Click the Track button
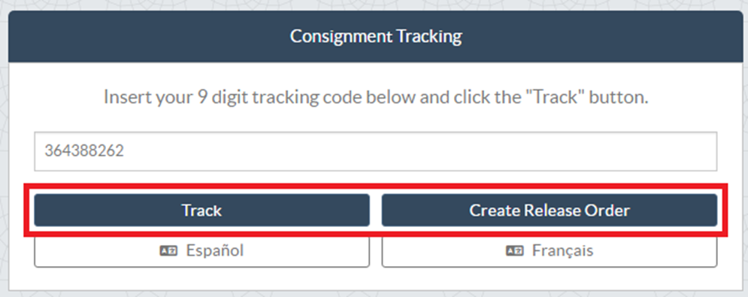 tap(201, 210)
